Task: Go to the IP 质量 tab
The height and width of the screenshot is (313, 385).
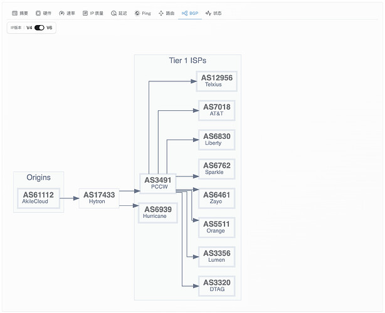Action: (x=93, y=13)
